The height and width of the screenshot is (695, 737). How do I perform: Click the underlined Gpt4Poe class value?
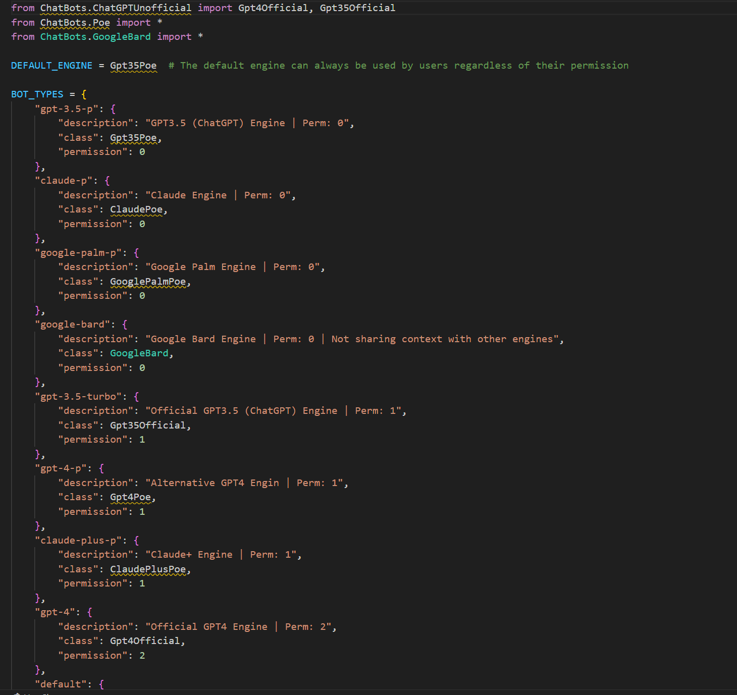point(131,497)
